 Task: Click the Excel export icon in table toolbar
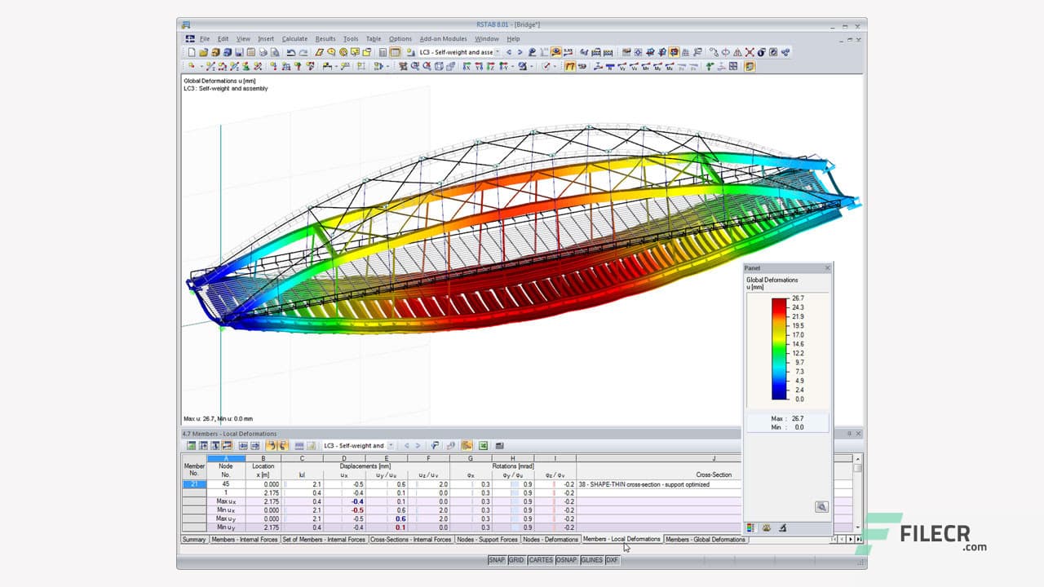pos(483,446)
